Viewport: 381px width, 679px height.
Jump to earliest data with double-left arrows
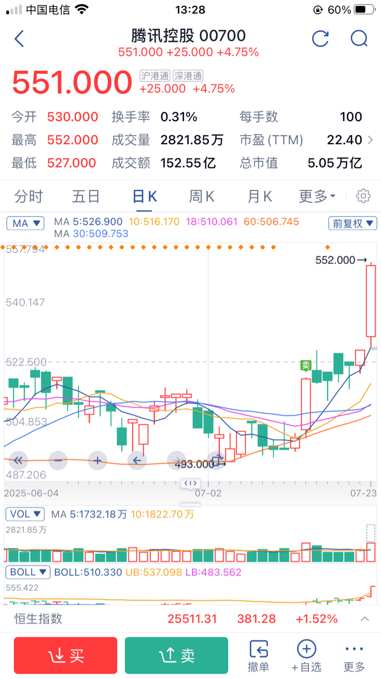[x=18, y=461]
